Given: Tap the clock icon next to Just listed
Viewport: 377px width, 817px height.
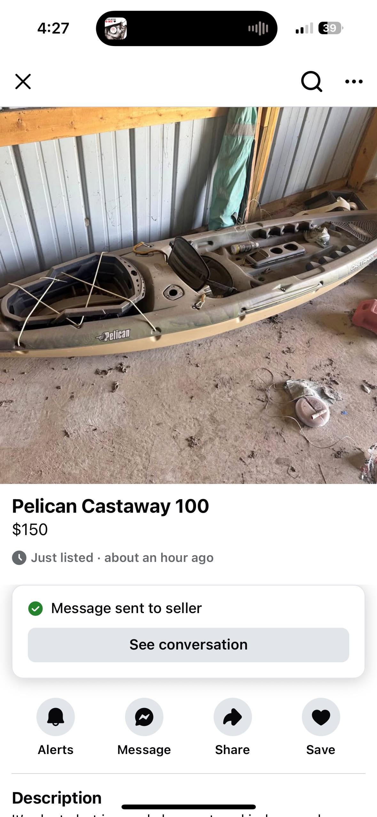Looking at the screenshot, I should tap(19, 557).
